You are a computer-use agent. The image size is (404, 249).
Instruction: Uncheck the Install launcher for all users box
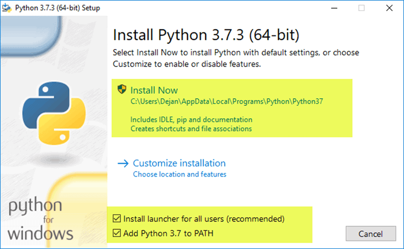coord(117,219)
